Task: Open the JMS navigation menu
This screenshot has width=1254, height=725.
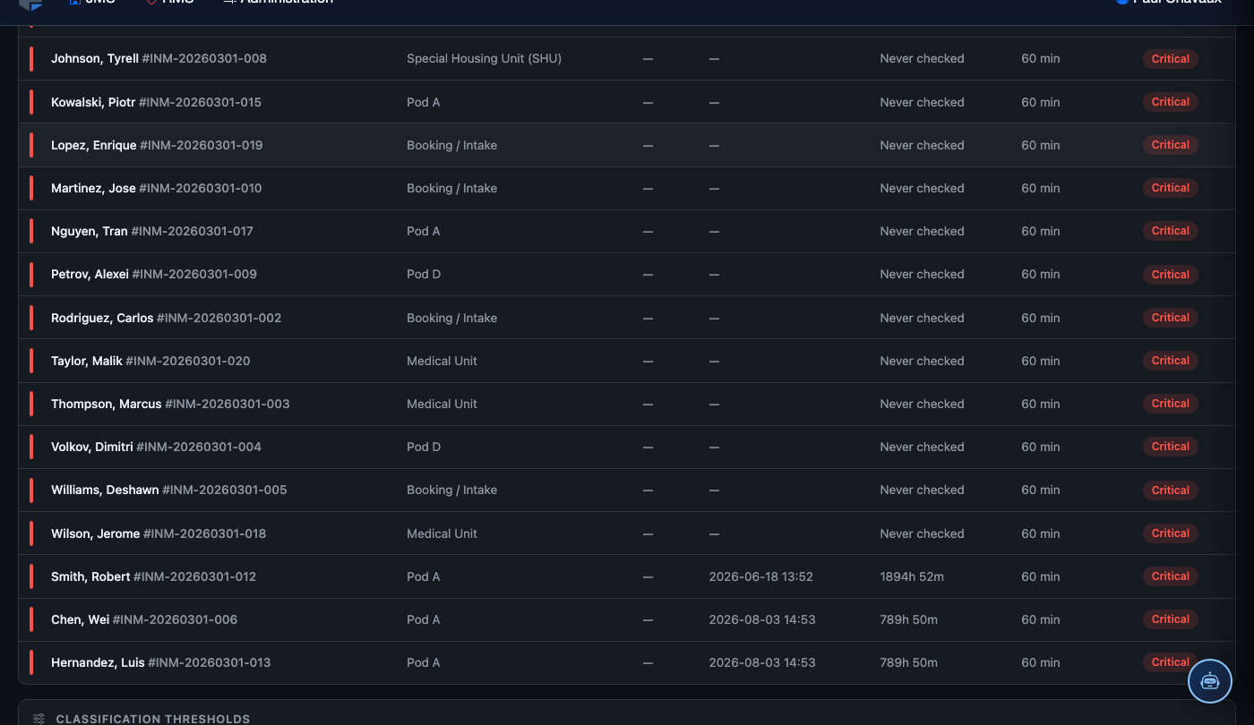Action: pos(92,2)
